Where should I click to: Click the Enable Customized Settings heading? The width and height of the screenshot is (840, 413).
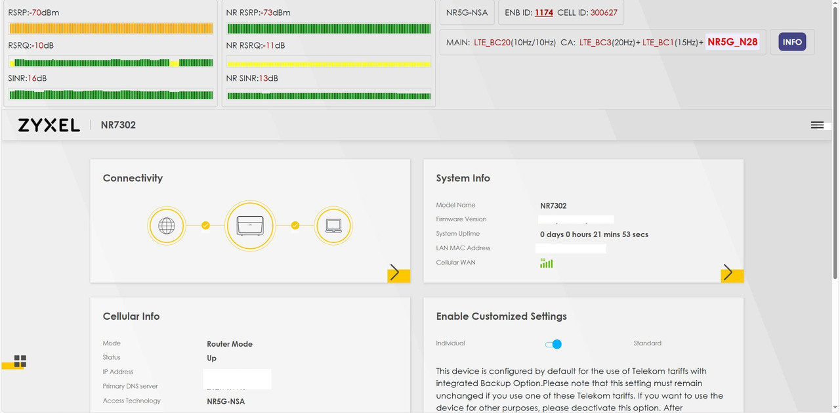[501, 316]
